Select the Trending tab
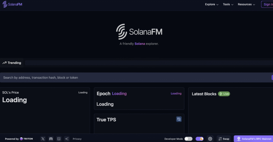This screenshot has width=273, height=142. 12,63
